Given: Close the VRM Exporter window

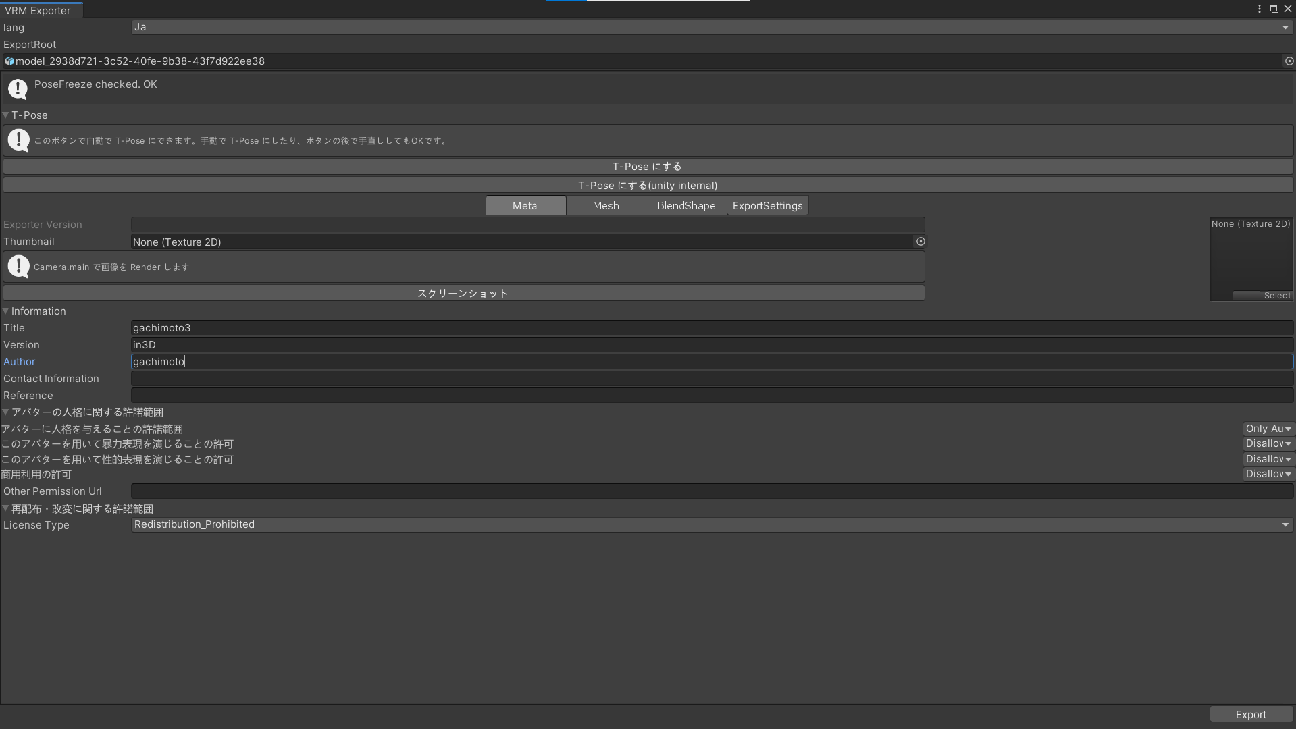Looking at the screenshot, I should tap(1288, 9).
